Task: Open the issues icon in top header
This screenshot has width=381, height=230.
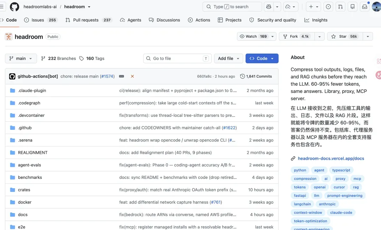Action: click(x=328, y=7)
